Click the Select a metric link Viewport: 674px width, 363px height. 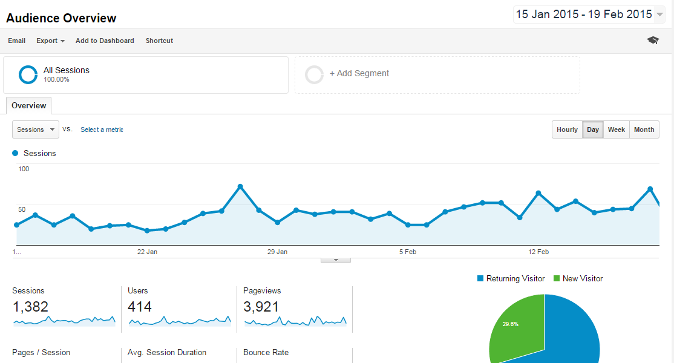(x=102, y=129)
